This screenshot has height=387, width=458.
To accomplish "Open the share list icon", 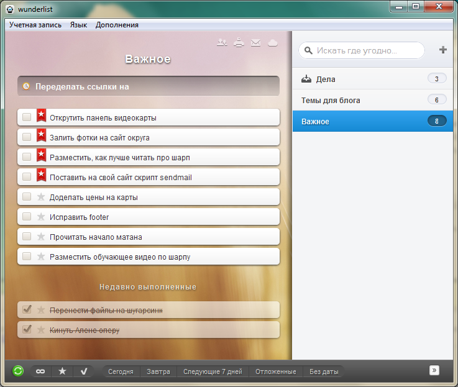I will (x=222, y=43).
